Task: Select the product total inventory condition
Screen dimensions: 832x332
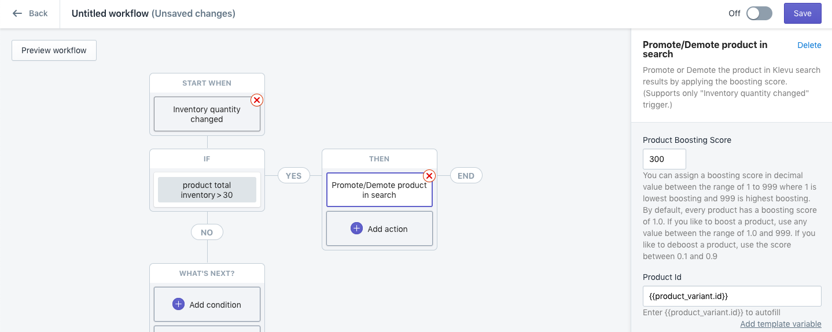Action: click(207, 190)
